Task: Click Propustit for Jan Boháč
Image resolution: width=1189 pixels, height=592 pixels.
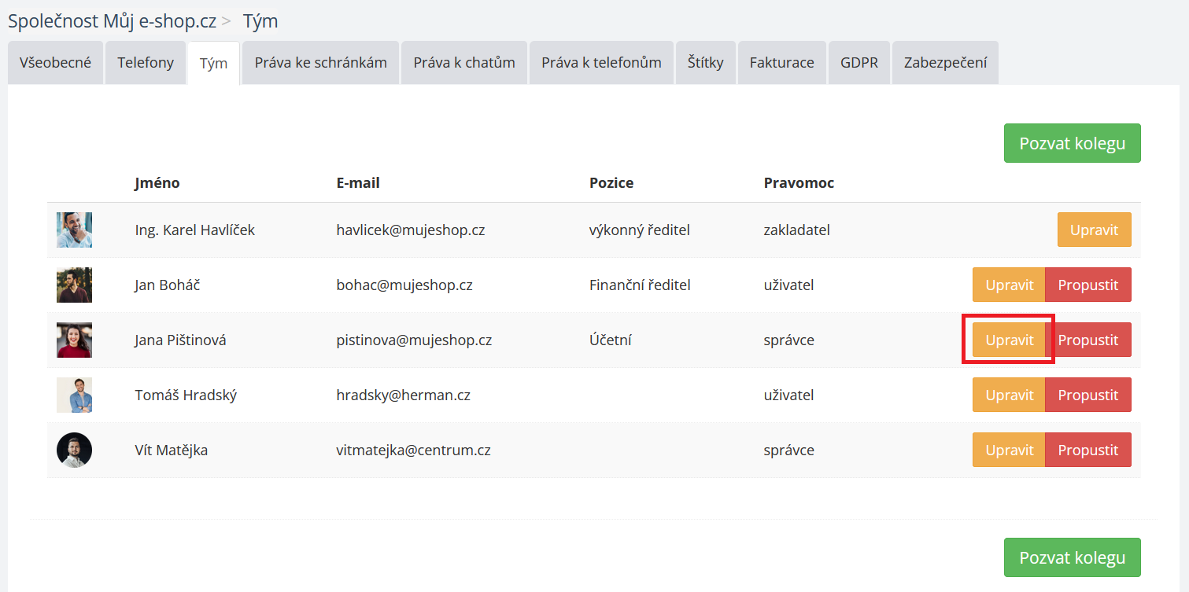Action: point(1087,285)
